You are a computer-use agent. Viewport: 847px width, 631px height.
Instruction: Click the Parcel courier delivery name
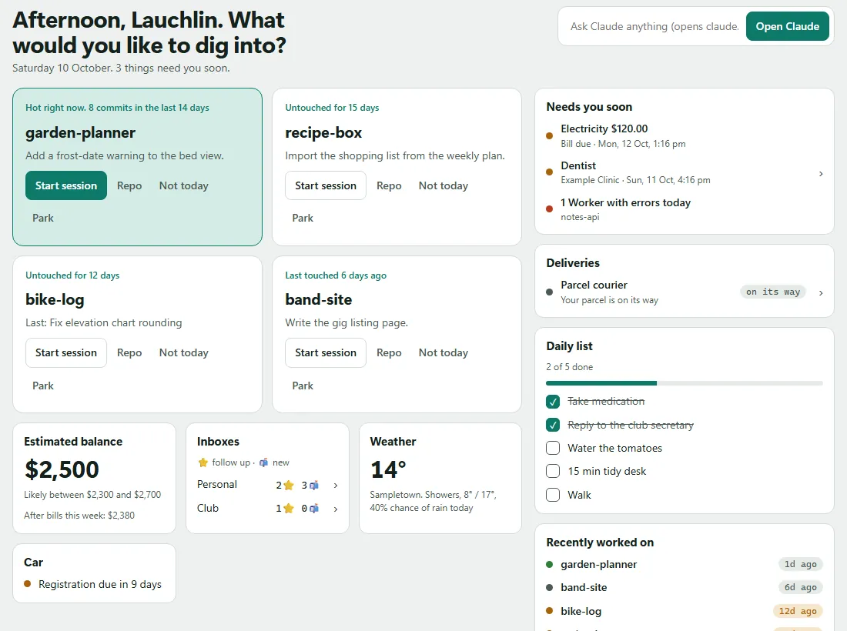click(594, 285)
